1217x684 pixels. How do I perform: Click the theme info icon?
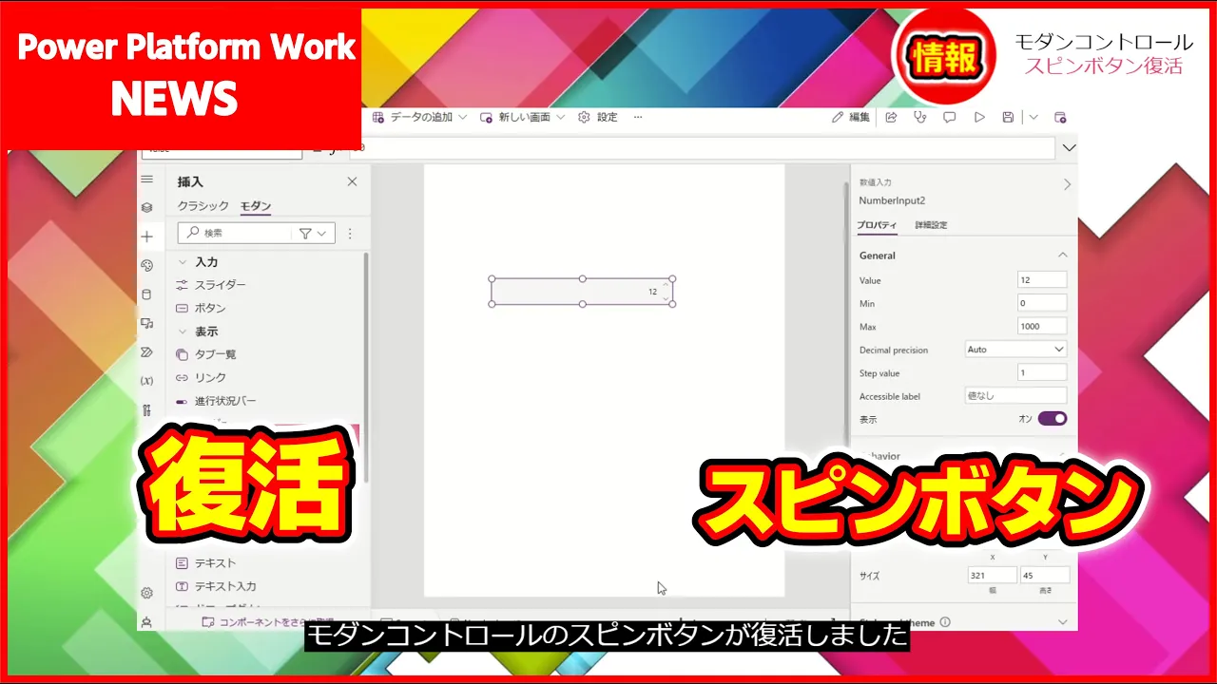click(945, 622)
